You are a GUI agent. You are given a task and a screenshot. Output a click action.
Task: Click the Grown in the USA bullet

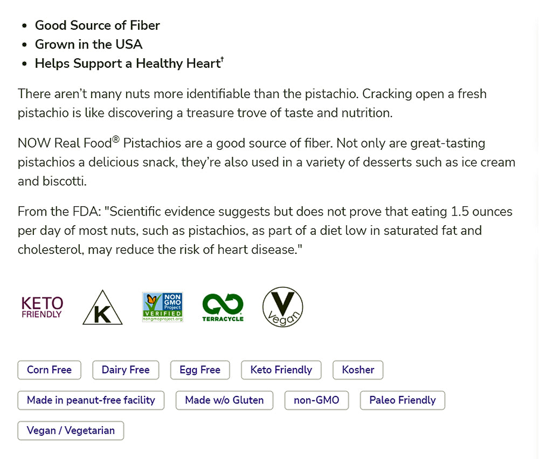[88, 44]
